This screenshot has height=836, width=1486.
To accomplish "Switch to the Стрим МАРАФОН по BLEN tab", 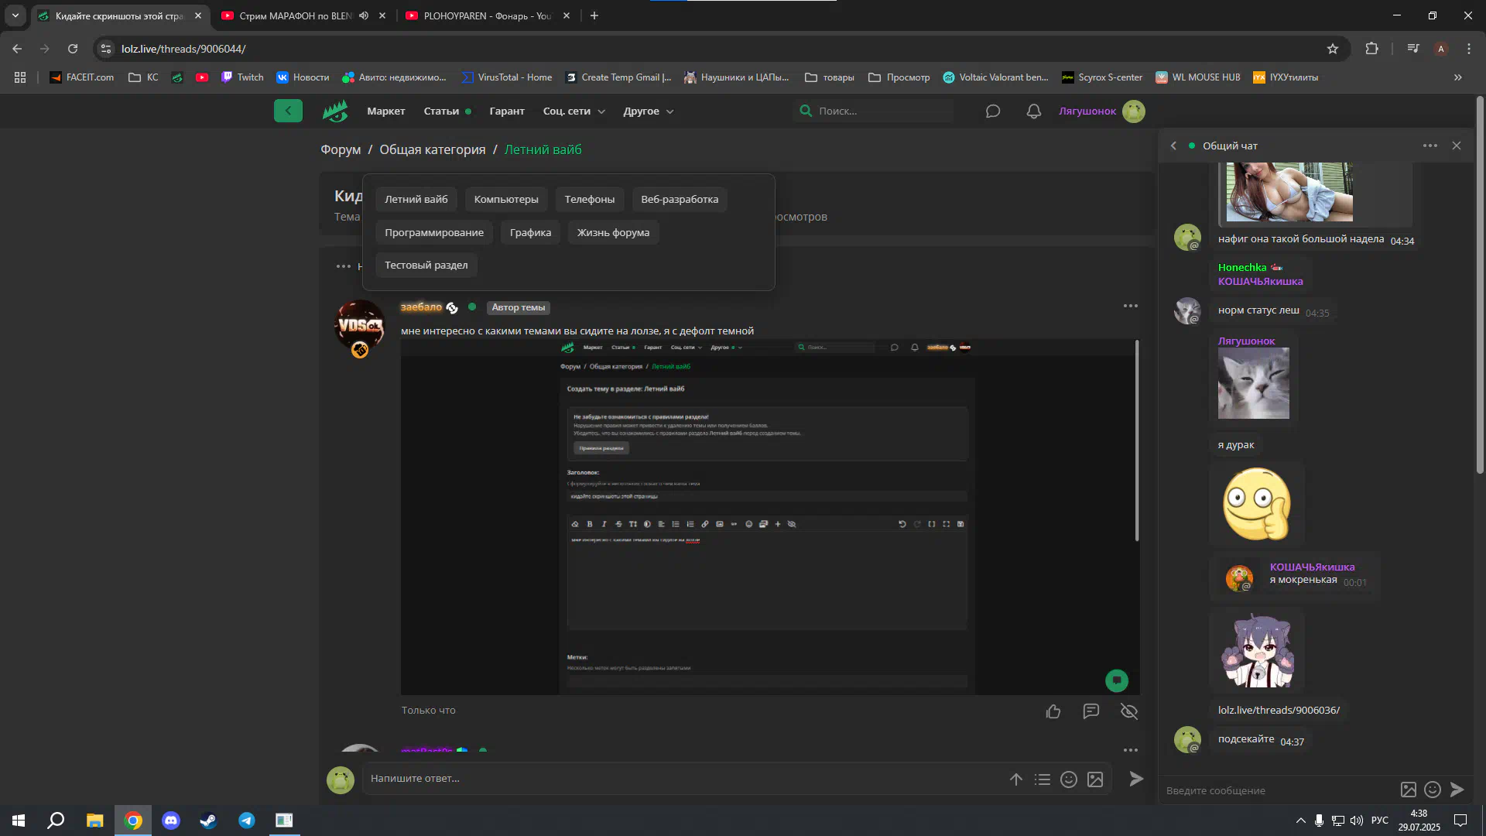I will coord(294,15).
